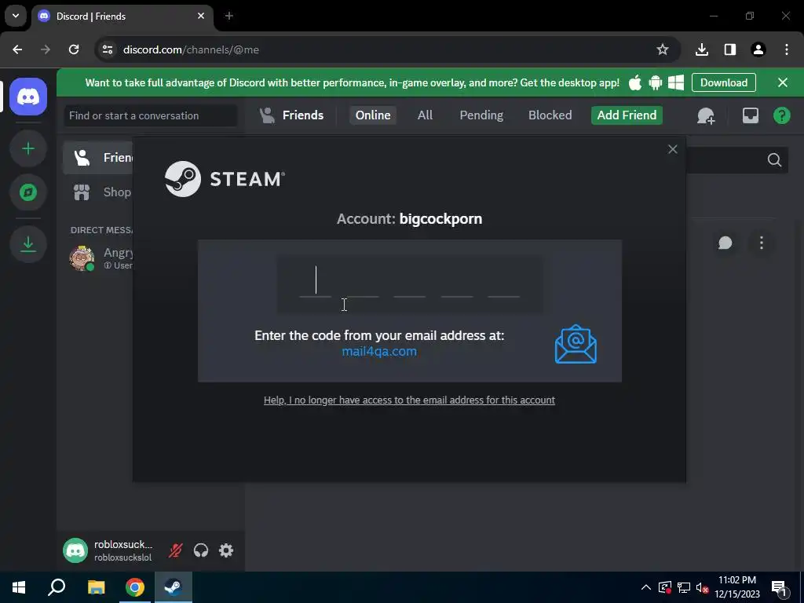Open Windows taskbar search

click(x=57, y=587)
